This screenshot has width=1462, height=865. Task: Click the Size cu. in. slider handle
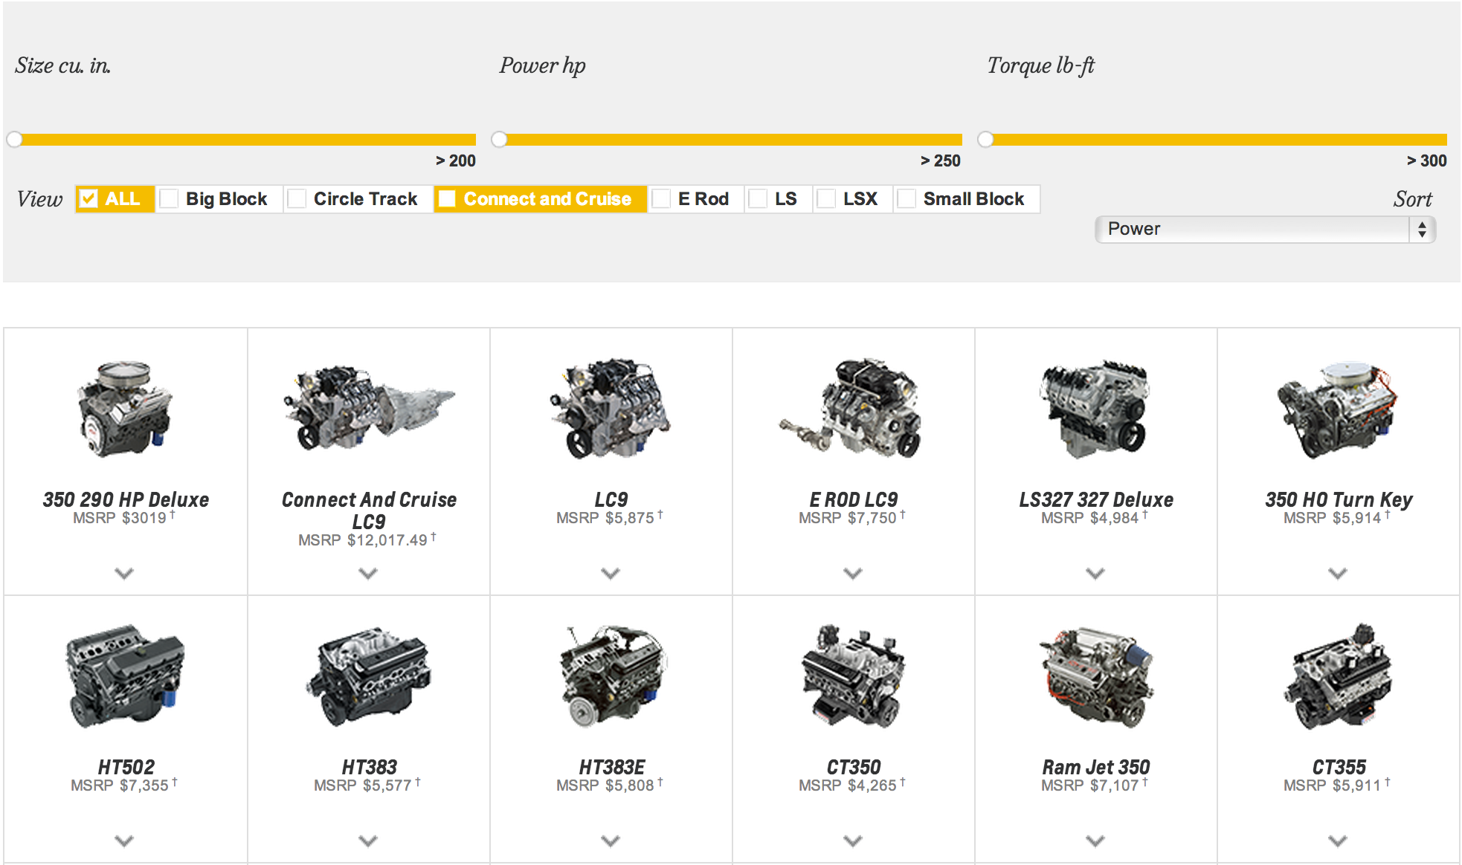point(14,140)
